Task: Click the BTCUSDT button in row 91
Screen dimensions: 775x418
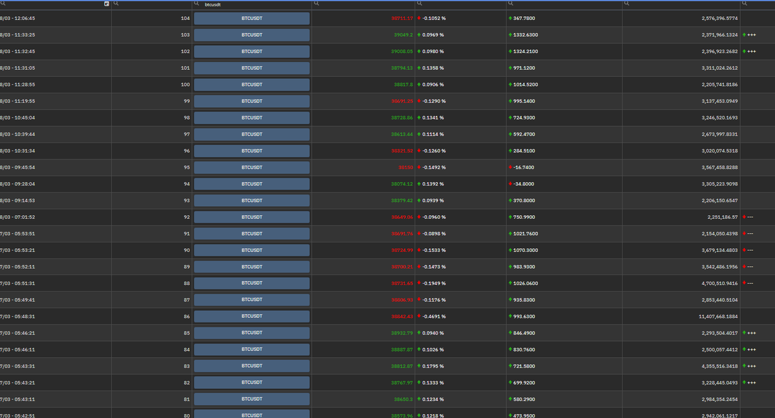Action: [252, 234]
